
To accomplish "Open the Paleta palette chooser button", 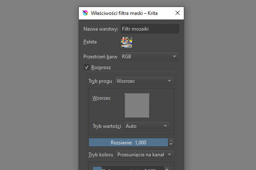I will (127, 42).
